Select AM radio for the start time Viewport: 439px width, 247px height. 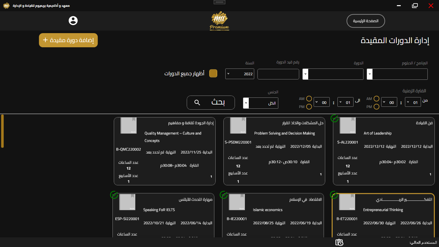tap(376, 99)
